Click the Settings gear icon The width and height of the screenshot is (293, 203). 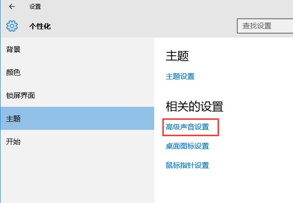(x=12, y=26)
